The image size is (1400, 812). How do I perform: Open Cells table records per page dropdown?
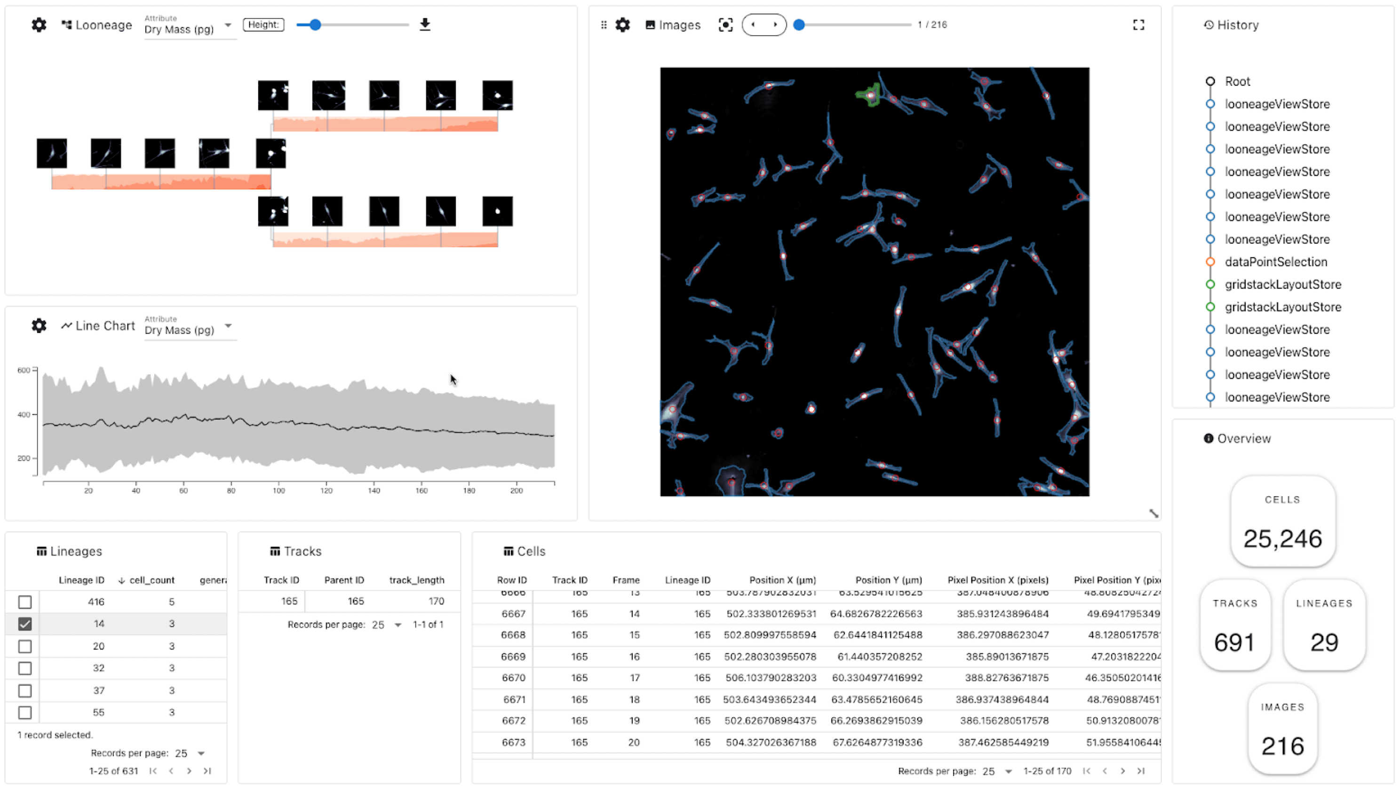[998, 772]
